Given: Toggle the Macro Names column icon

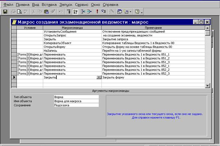Looking at the screenshot, I should (x=69, y=12).
